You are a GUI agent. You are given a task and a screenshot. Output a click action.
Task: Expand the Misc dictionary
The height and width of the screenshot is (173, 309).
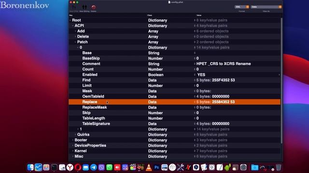tap(73, 156)
